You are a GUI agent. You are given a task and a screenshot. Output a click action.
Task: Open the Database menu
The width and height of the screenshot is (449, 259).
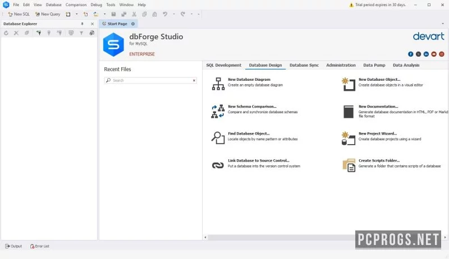point(53,5)
